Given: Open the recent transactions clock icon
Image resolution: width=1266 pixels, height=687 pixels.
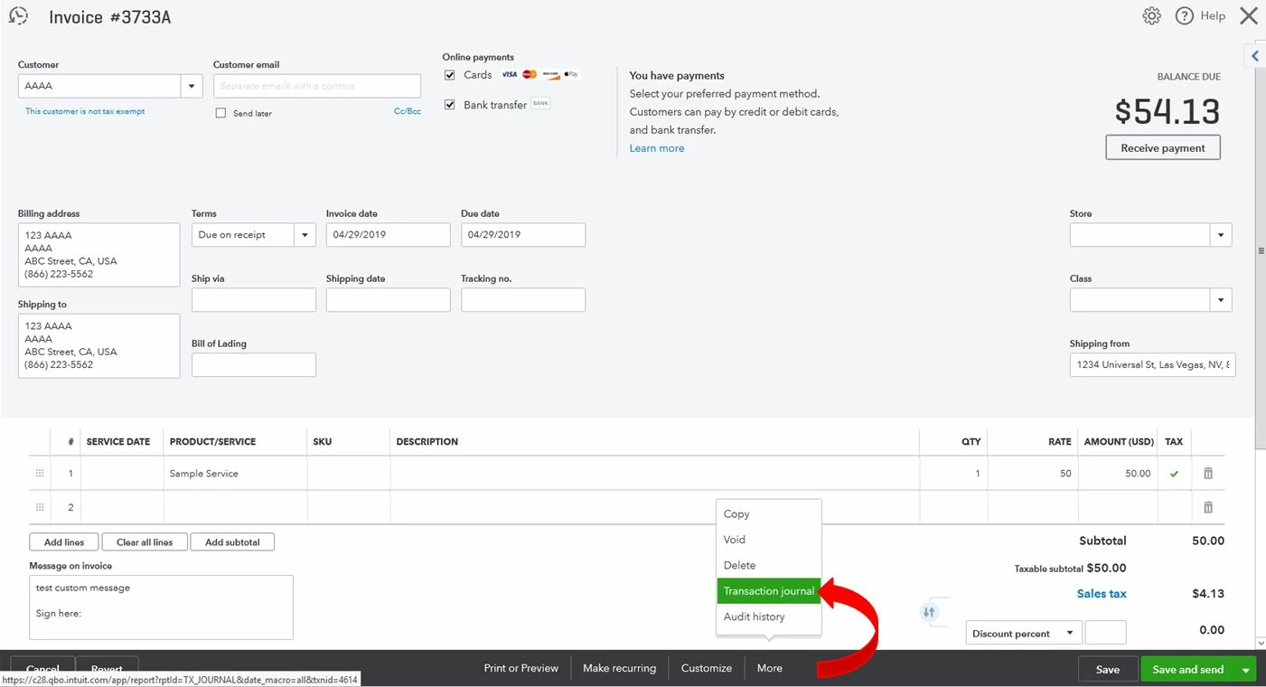Looking at the screenshot, I should [x=18, y=15].
